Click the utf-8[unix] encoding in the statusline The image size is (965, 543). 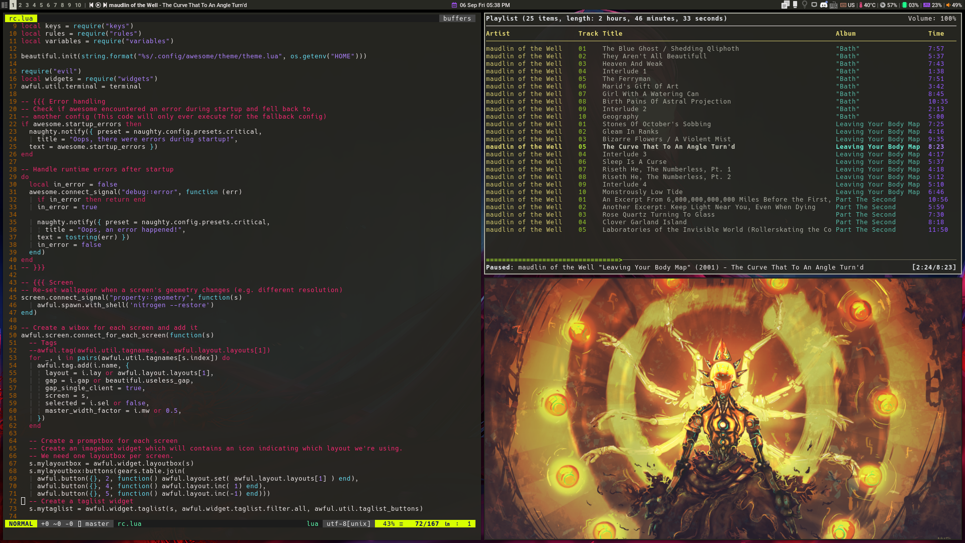click(349, 524)
